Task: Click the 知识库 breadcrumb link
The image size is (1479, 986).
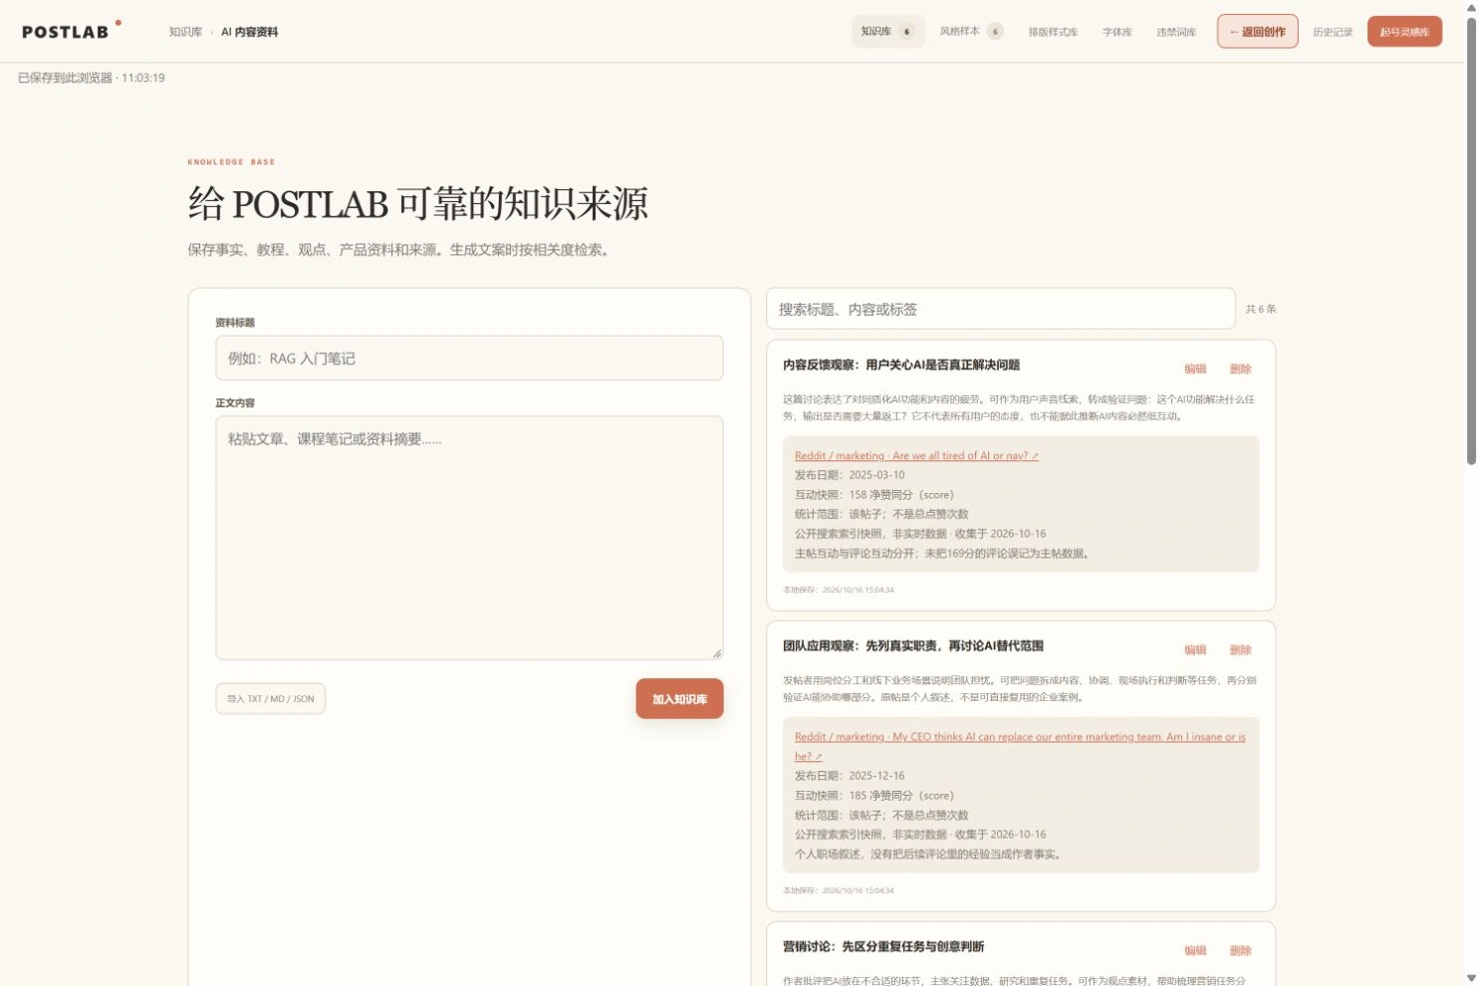Action: click(185, 32)
